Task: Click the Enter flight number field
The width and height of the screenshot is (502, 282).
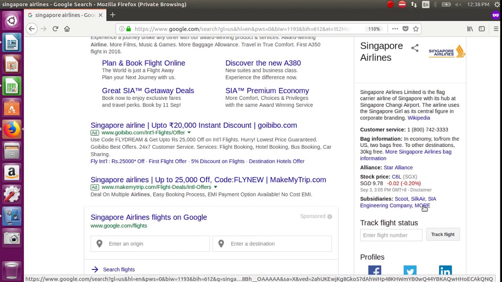Action: point(391,235)
